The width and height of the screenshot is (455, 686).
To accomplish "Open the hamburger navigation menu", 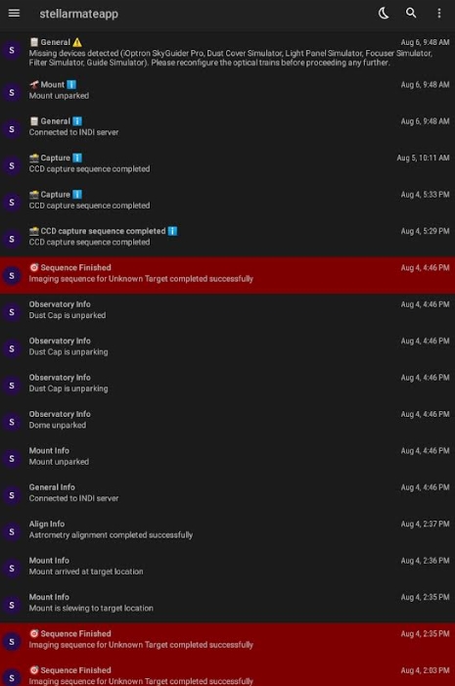I will (x=14, y=13).
